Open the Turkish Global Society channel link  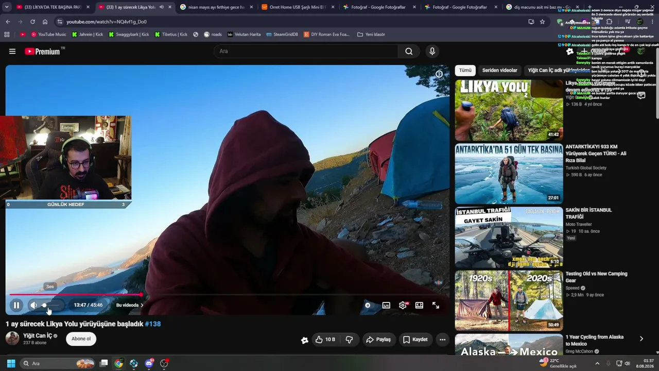tap(586, 168)
